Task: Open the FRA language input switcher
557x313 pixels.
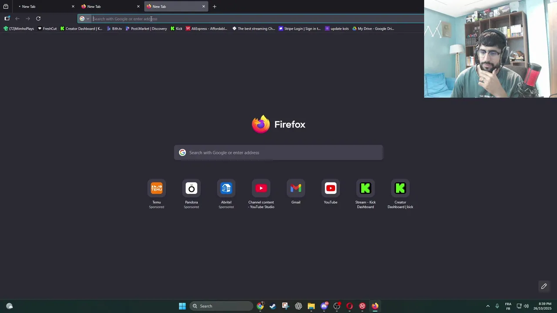Action: (x=508, y=306)
